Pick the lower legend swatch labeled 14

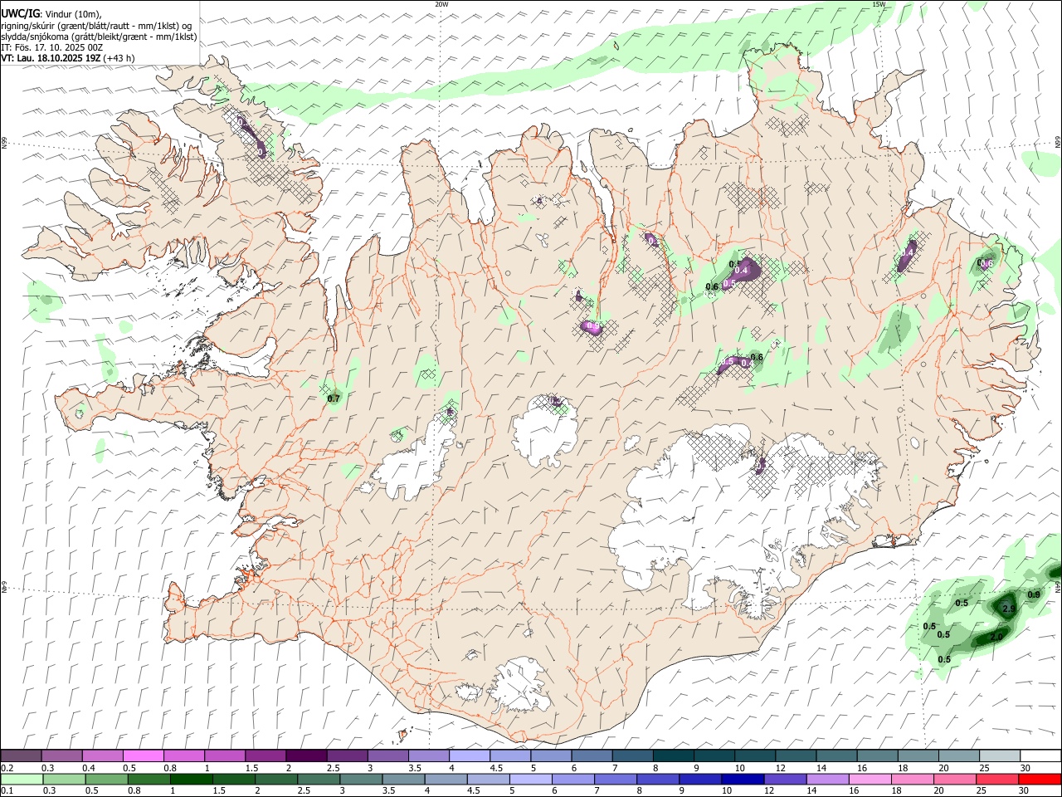826,779
